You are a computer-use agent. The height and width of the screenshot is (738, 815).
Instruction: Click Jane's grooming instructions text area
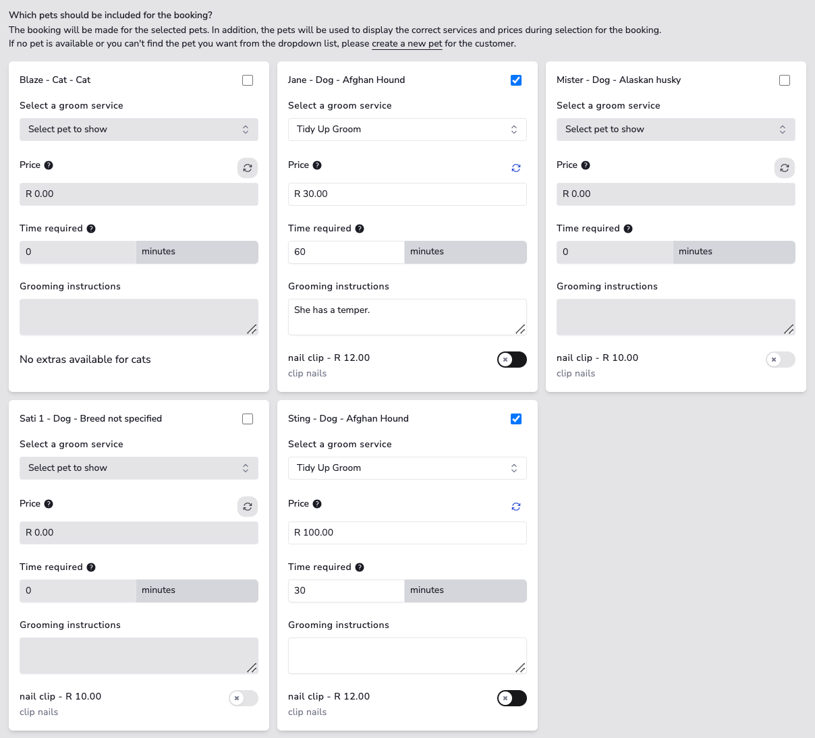click(407, 316)
